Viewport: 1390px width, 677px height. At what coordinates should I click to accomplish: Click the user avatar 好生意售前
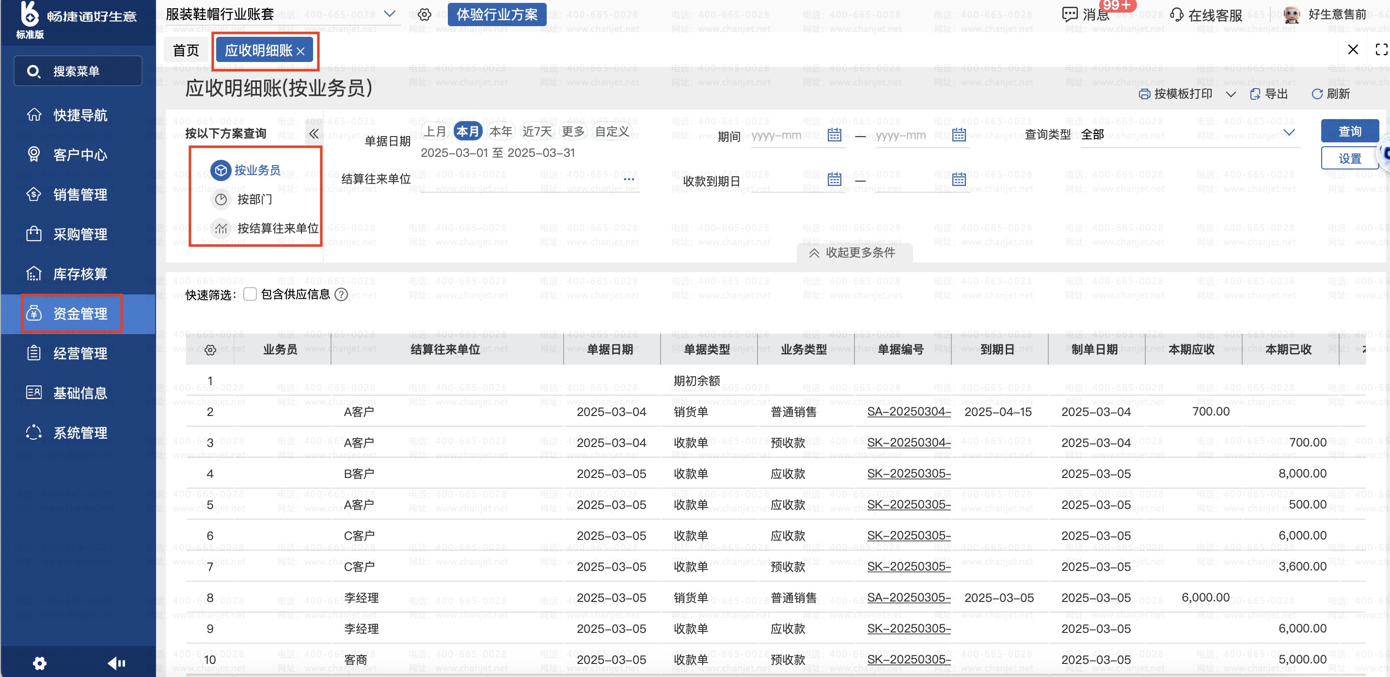(x=1292, y=15)
